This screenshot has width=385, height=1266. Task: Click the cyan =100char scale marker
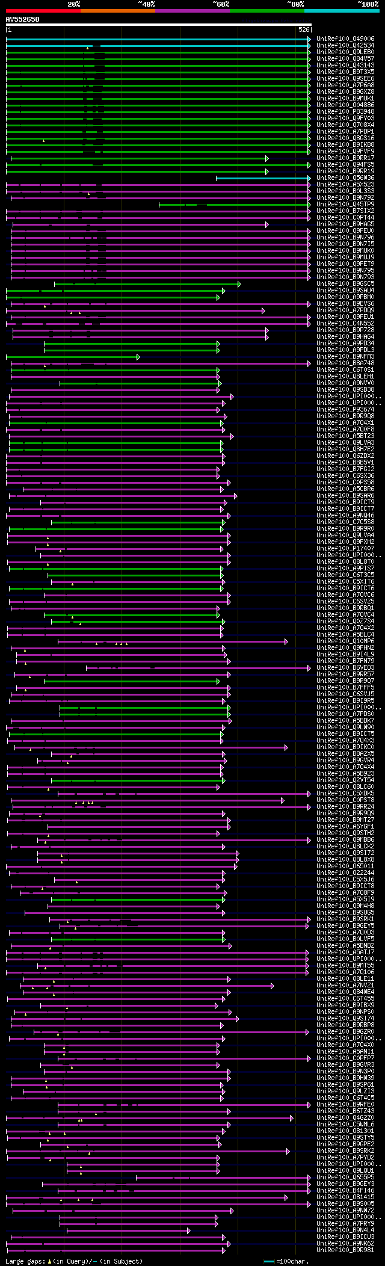(x=269, y=1261)
